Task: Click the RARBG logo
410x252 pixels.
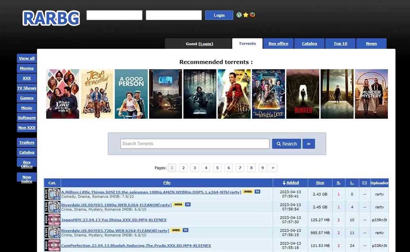Action: point(51,18)
